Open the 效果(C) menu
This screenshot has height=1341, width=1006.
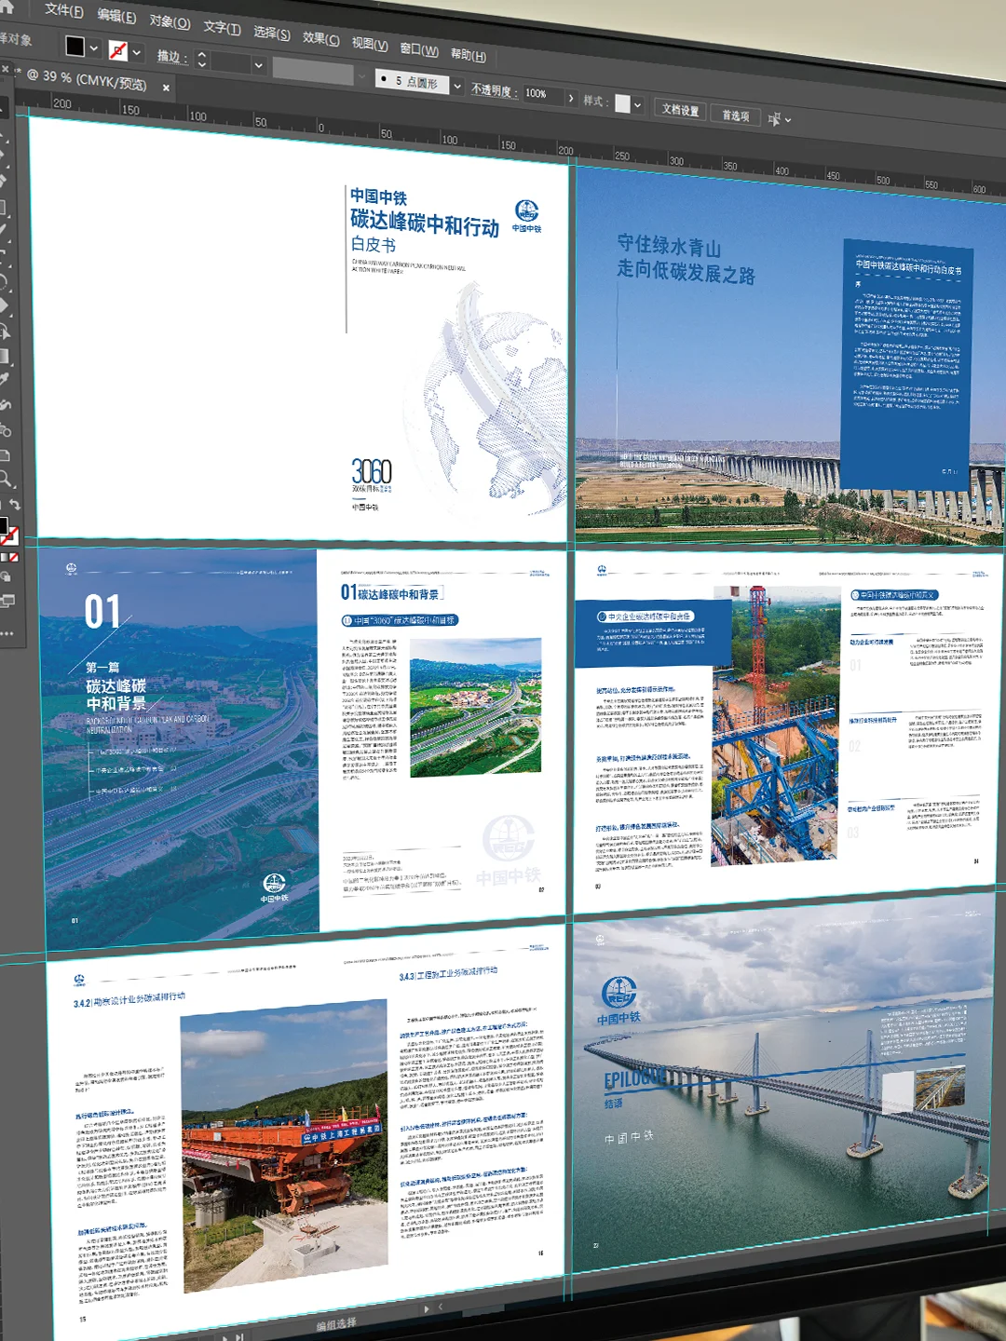click(x=320, y=38)
